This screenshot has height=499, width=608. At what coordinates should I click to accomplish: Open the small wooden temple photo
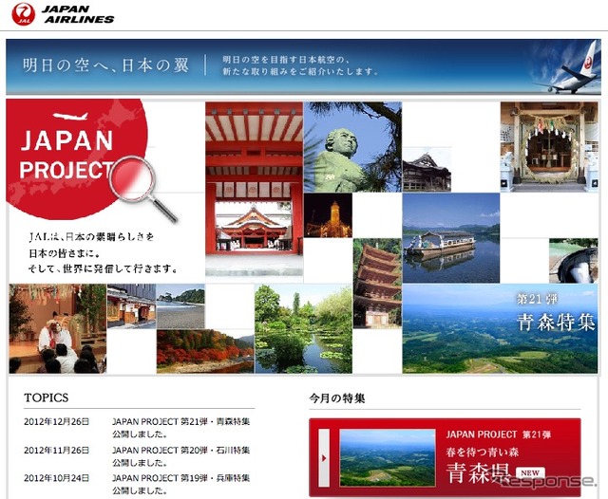coord(427,171)
